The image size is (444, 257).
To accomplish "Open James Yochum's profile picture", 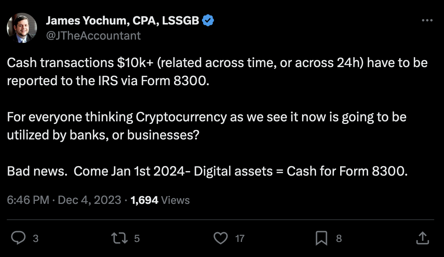I will click(x=22, y=28).
